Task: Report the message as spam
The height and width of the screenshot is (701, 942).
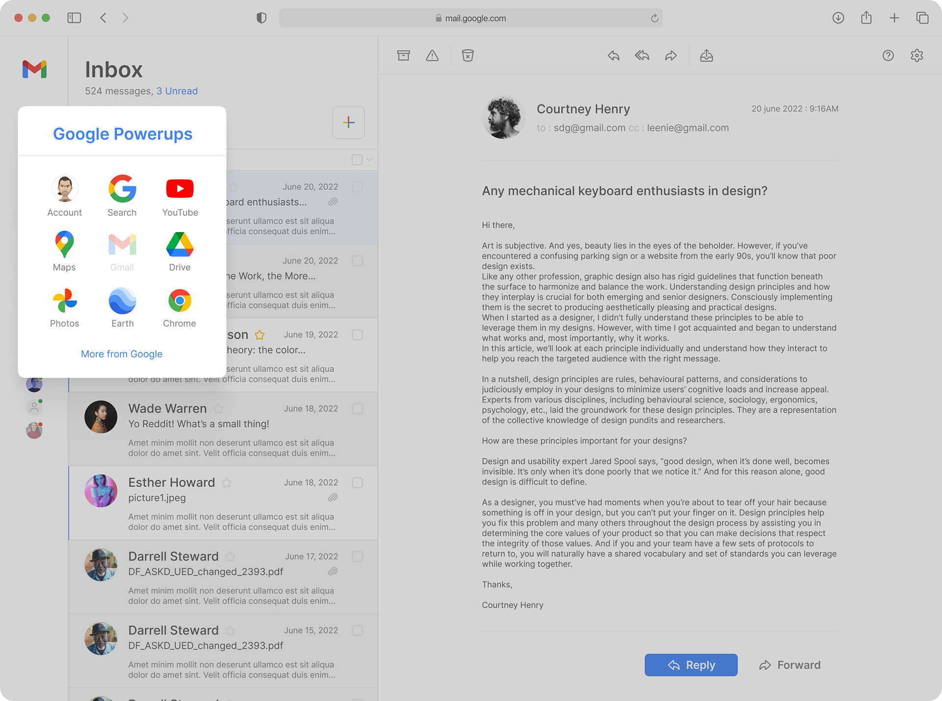Action: (432, 55)
